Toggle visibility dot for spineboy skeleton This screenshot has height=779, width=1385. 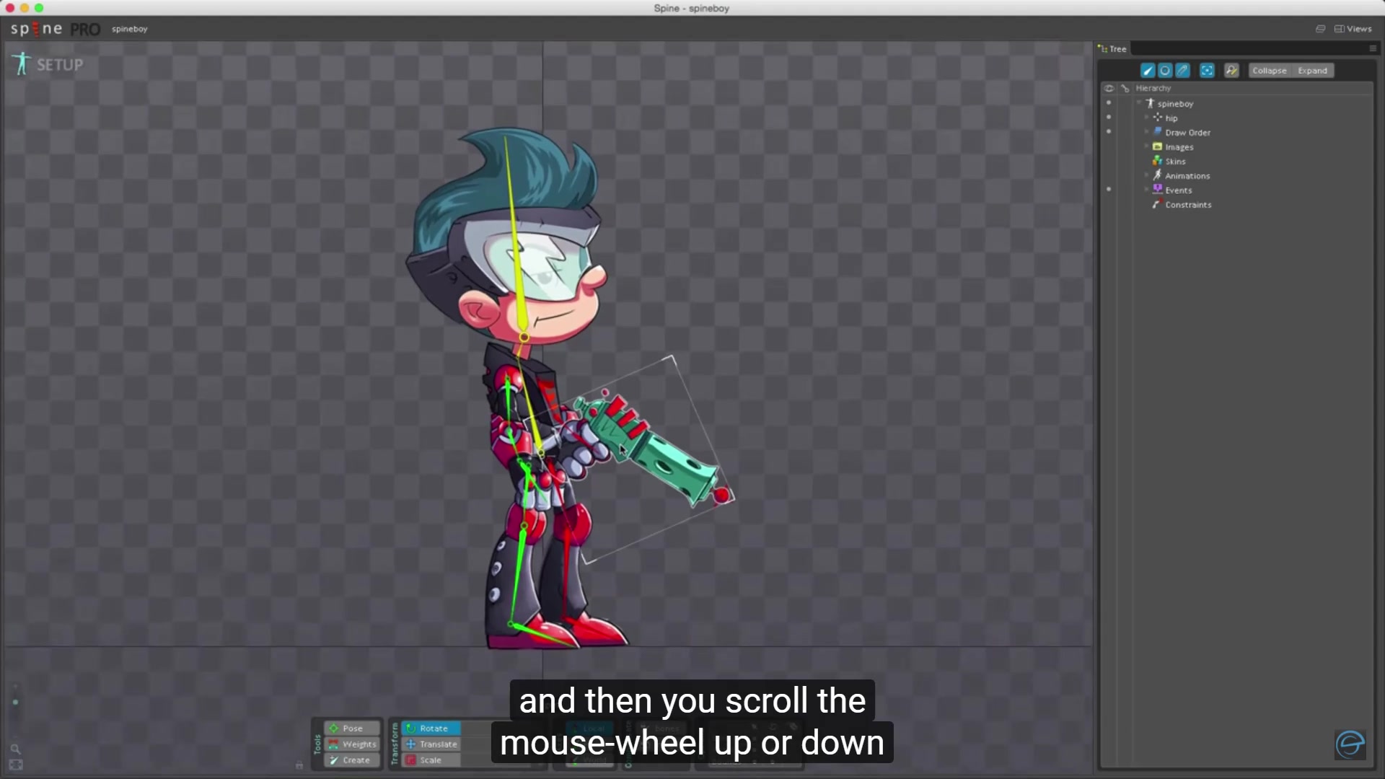click(x=1109, y=103)
